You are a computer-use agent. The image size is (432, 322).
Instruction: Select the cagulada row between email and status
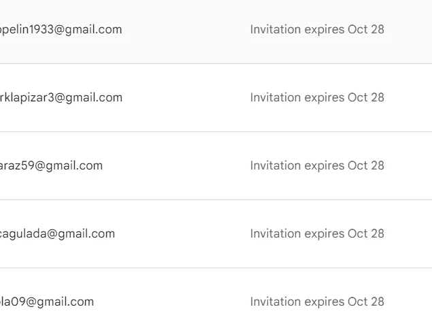pyautogui.click(x=182, y=234)
